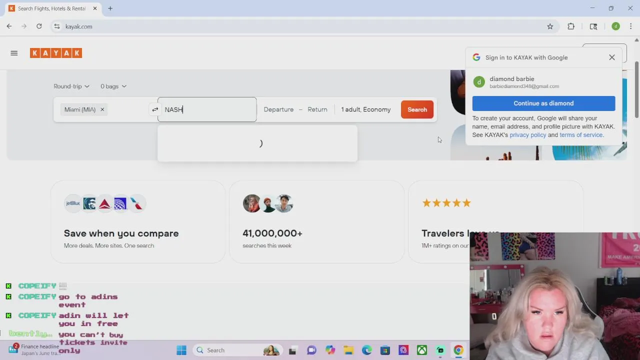The image size is (640, 360).
Task: Open Microsoft Store from the taskbar
Action: coord(385,350)
